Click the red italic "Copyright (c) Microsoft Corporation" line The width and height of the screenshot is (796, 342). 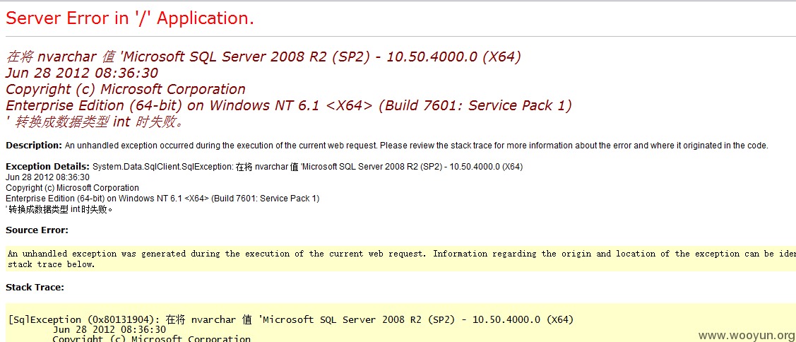point(126,90)
